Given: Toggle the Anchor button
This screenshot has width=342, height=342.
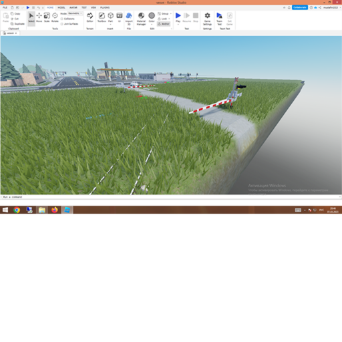Looking at the screenshot, I should 164,24.
